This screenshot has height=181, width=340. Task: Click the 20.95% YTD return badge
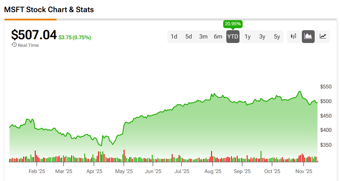233,24
